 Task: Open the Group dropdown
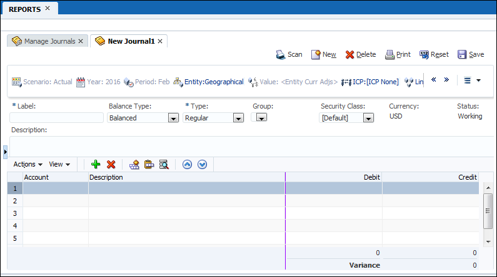(261, 118)
